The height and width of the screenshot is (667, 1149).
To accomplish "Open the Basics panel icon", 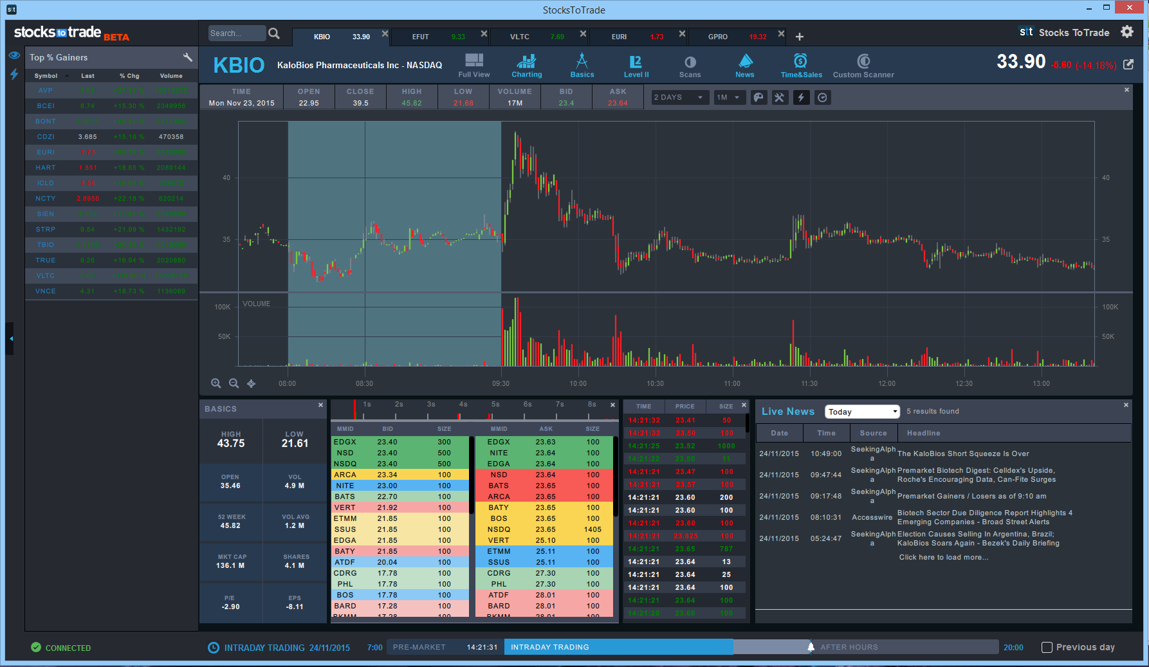I will 582,66.
